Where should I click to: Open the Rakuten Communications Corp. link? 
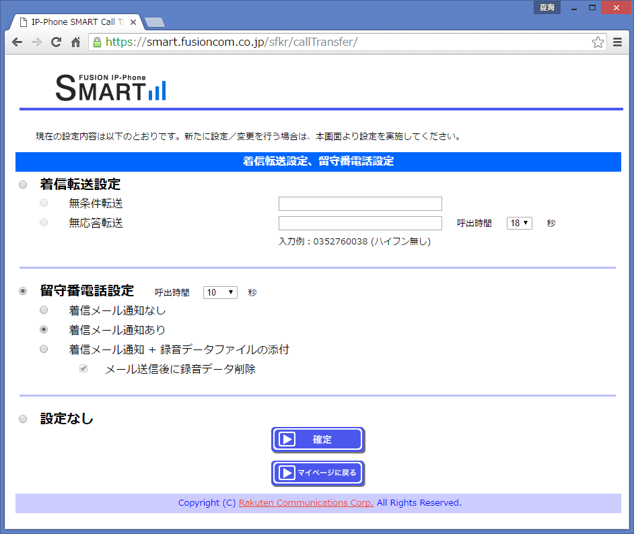pyautogui.click(x=306, y=503)
